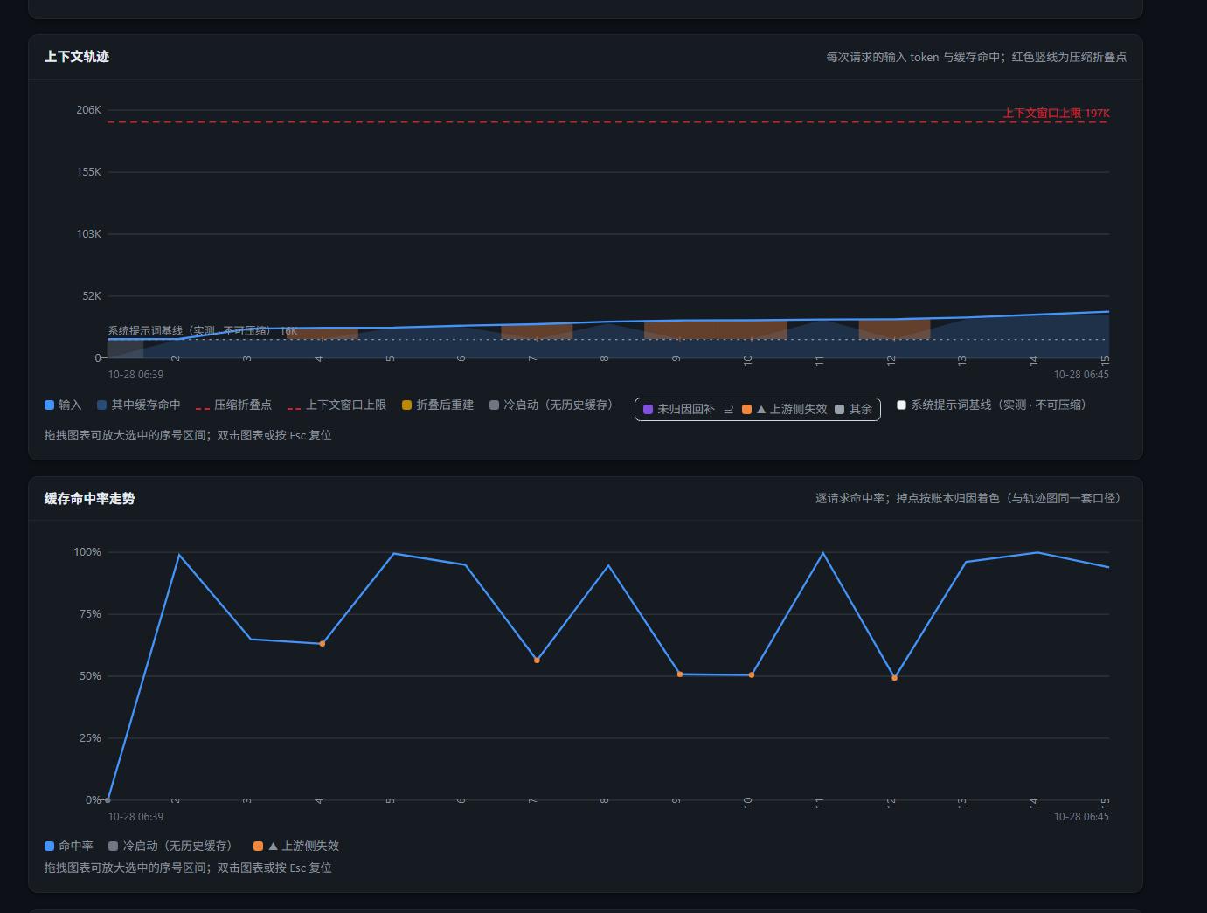
Task: Click the 75% y-axis label
Action: [x=90, y=614]
